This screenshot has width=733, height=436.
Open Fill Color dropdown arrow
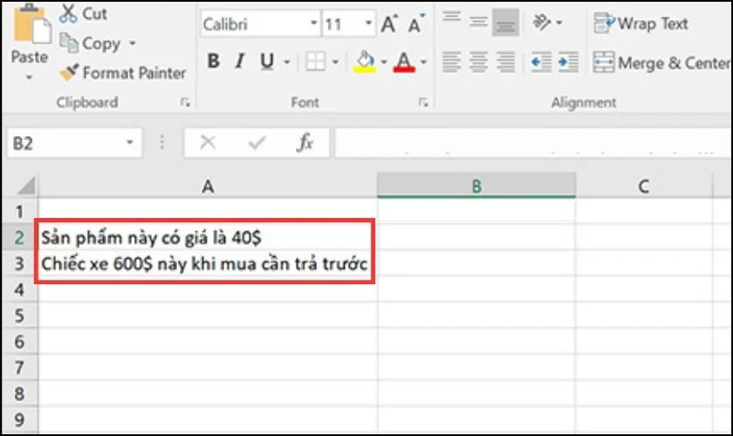384,62
